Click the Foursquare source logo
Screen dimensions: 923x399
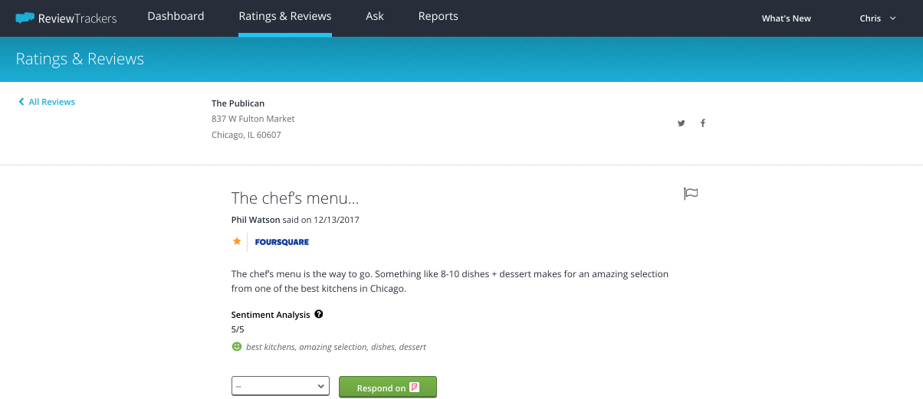282,242
